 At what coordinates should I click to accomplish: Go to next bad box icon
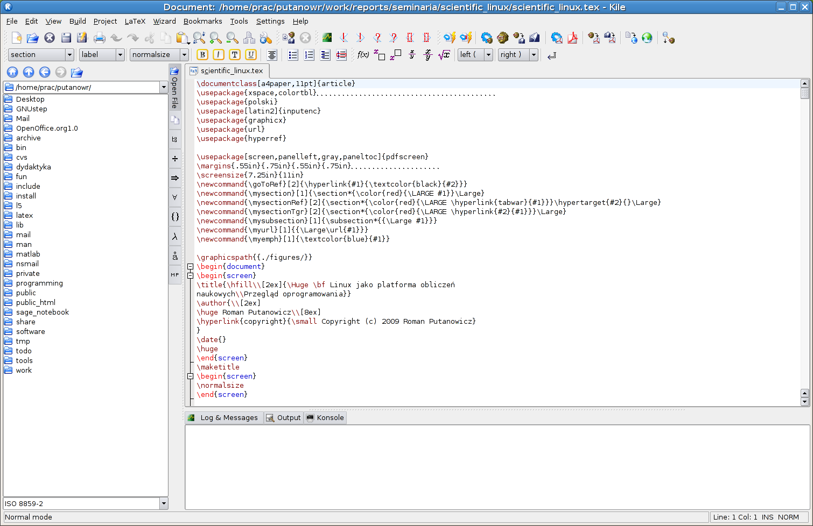(426, 38)
